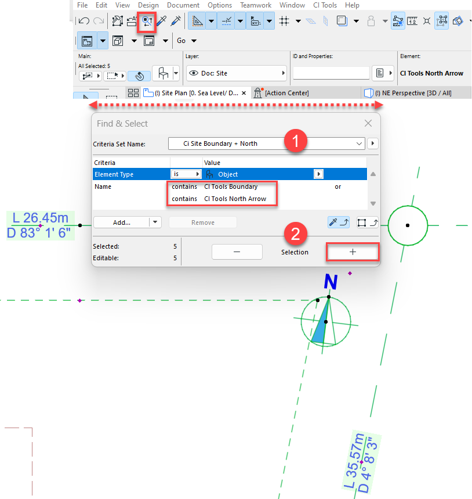Open the Floor Plan view icon

click(x=87, y=41)
